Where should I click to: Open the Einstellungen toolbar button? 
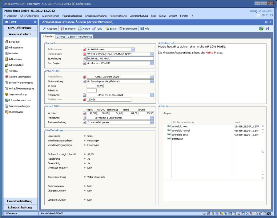[x=128, y=28]
